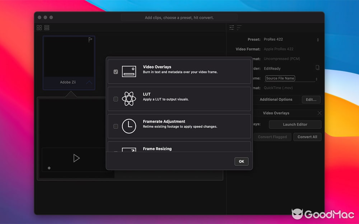The height and width of the screenshot is (224, 359).
Task: Select the grid view icon
Action: [x=39, y=27]
